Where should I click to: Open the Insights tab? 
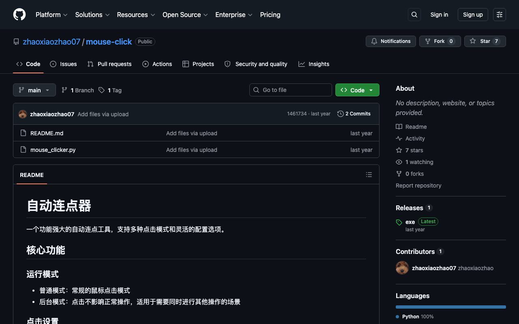[314, 64]
